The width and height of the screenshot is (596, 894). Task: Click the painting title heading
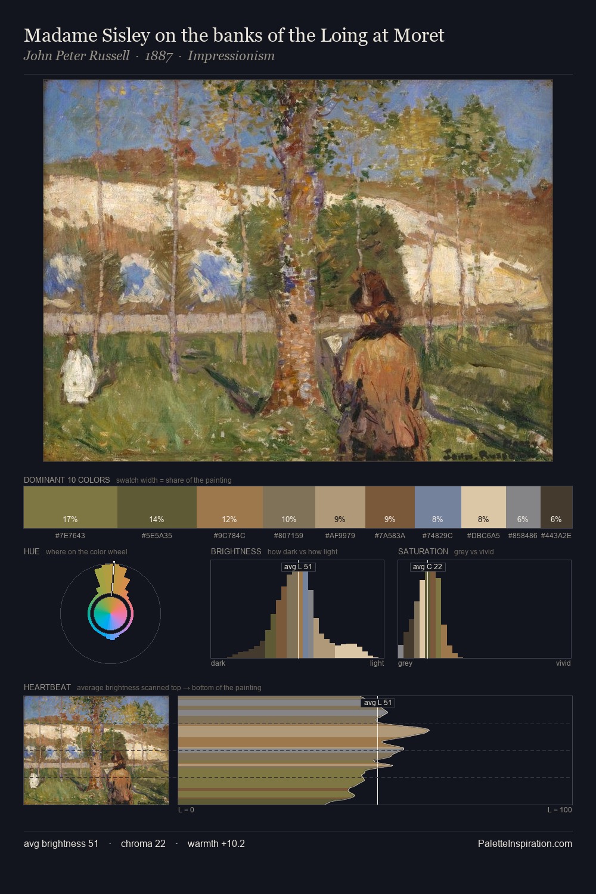click(x=234, y=35)
